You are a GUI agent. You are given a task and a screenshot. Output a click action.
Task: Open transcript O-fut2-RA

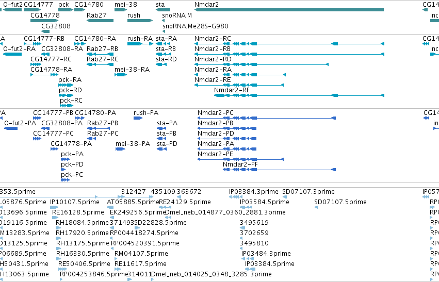pos(19,48)
